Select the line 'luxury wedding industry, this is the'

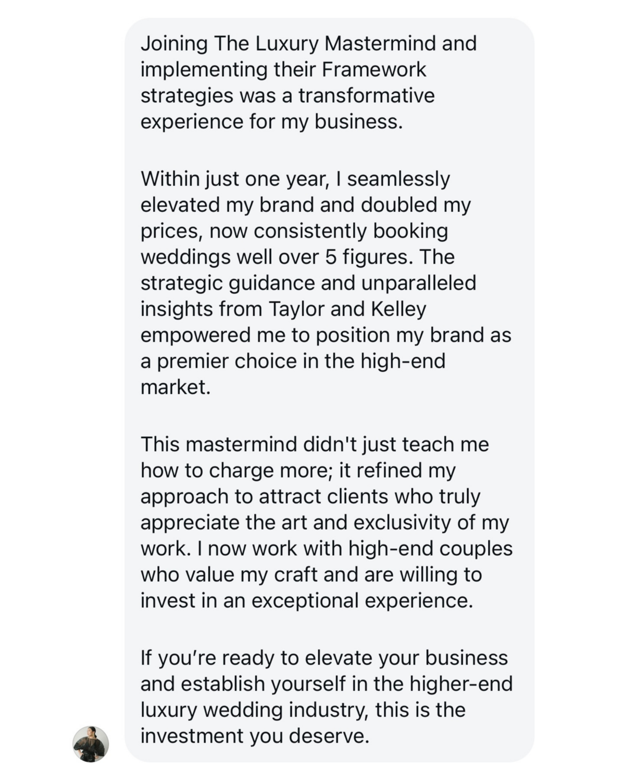303,710
